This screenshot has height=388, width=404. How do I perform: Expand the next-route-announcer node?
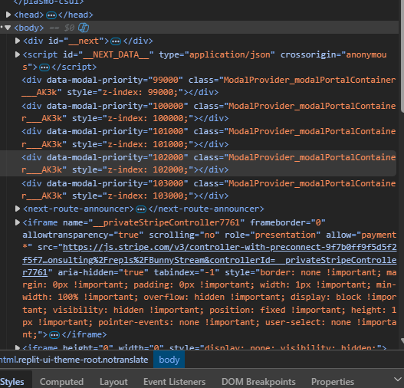(18, 209)
